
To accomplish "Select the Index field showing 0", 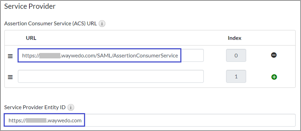I will (236, 56).
